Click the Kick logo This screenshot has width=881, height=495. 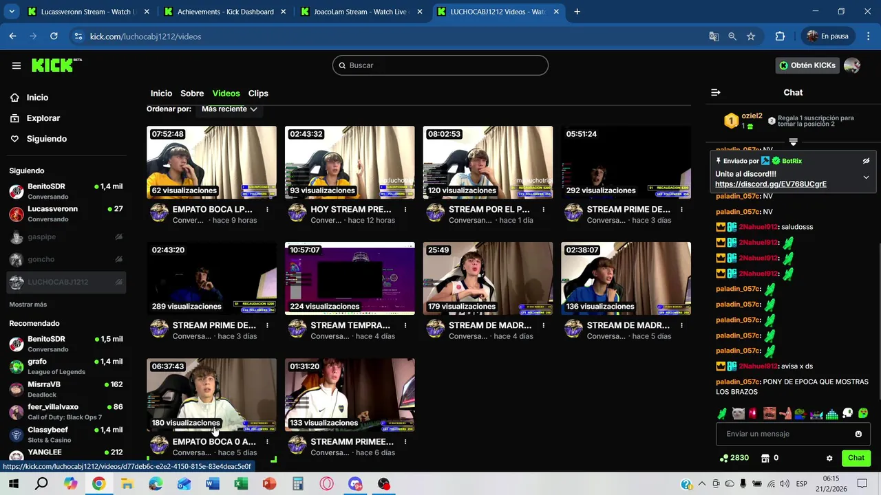56,65
